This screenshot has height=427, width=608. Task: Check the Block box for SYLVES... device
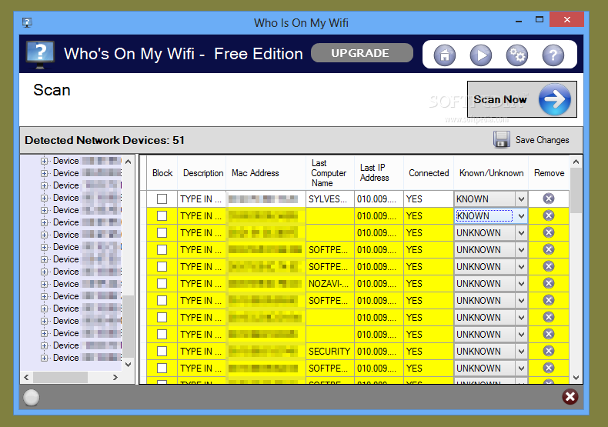coord(162,198)
